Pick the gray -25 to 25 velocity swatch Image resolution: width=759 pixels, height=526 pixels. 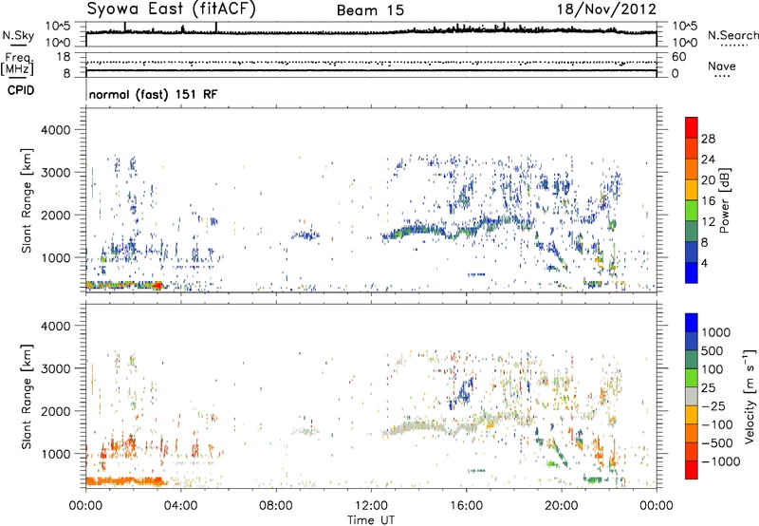tap(692, 396)
